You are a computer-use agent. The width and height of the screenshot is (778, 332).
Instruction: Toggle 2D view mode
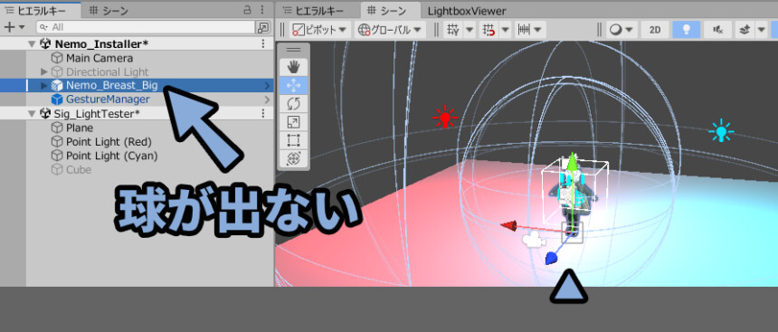click(655, 30)
